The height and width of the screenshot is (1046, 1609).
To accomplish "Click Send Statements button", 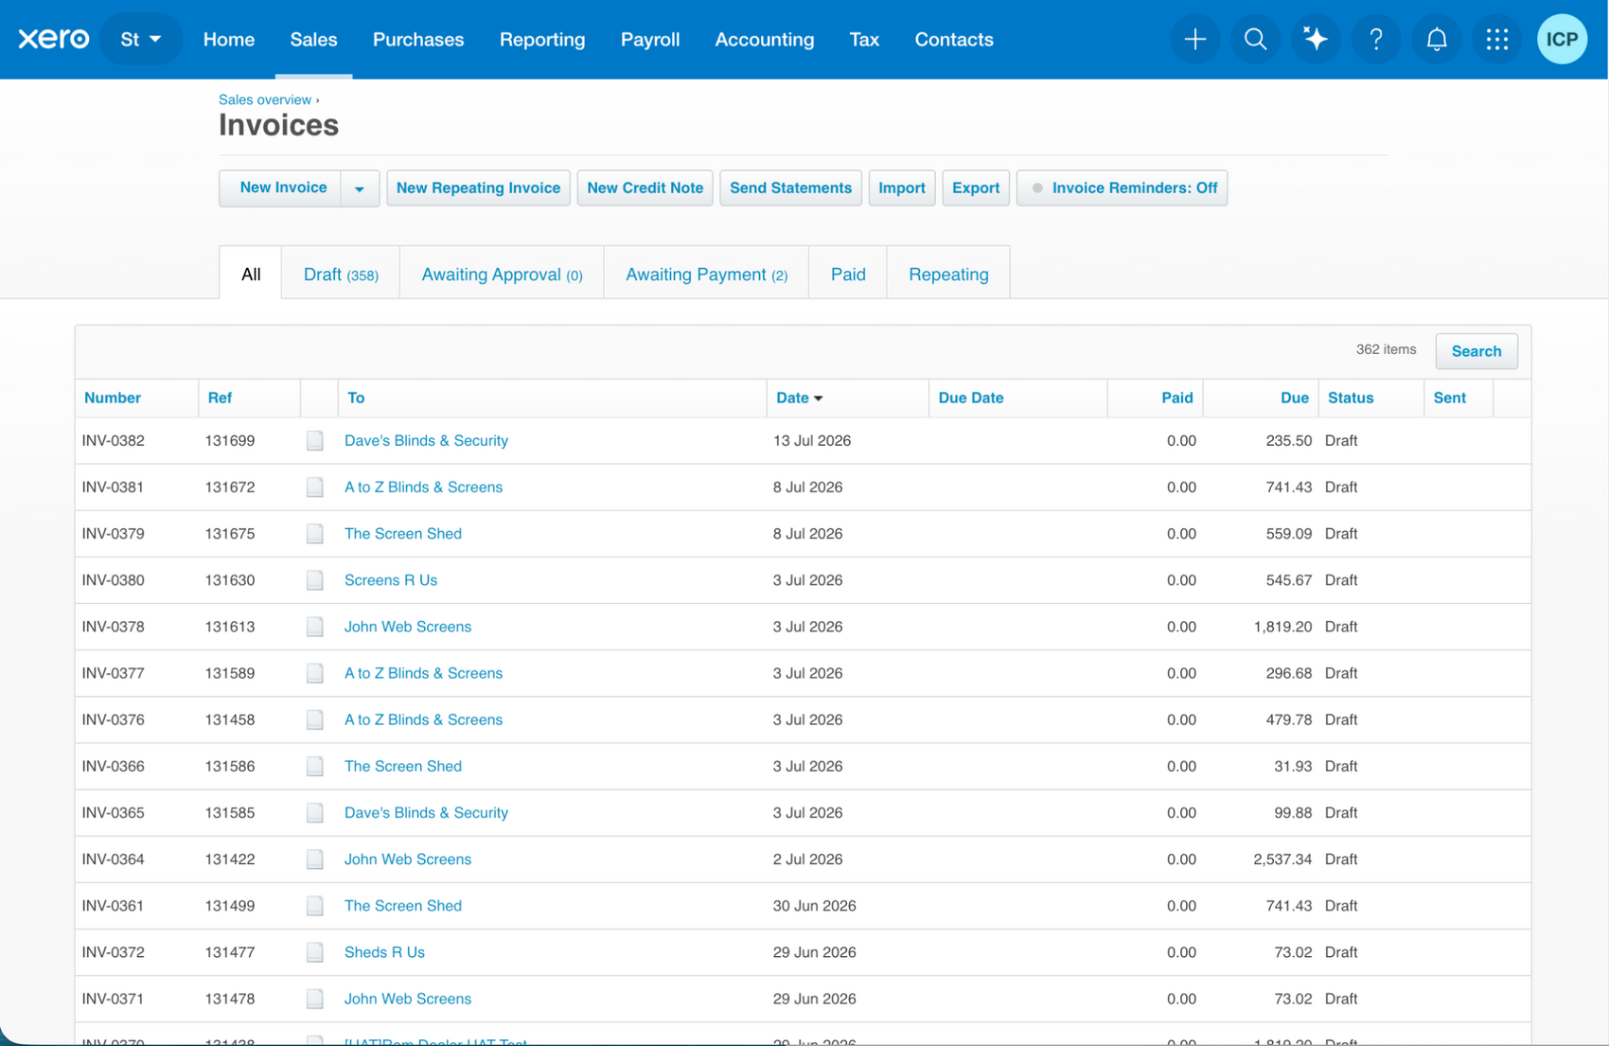I will tap(790, 187).
